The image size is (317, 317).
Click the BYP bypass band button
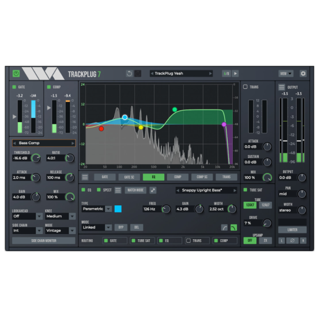121,228
